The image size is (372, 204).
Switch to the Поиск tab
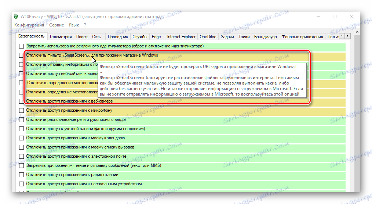click(x=82, y=37)
